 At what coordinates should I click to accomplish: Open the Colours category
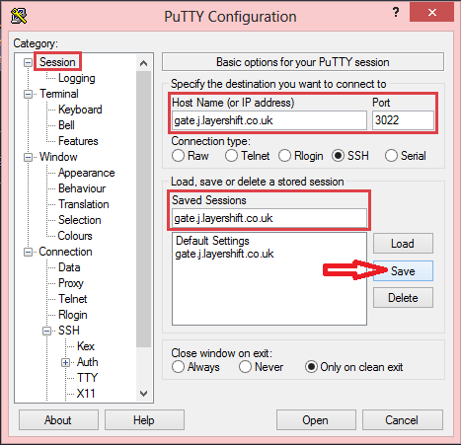(75, 236)
